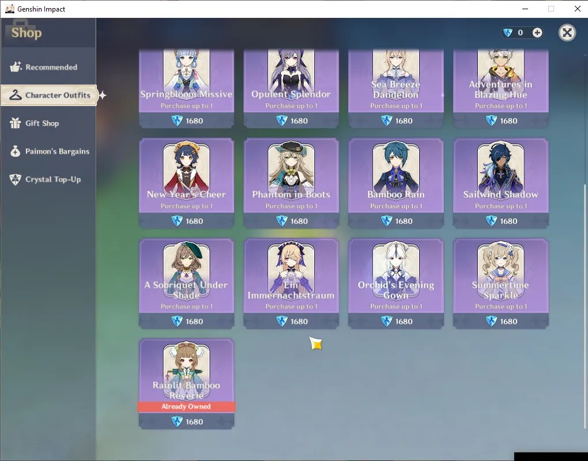Click the money bag icon for Paimon's Bargains
The height and width of the screenshot is (461, 588).
[x=16, y=151]
